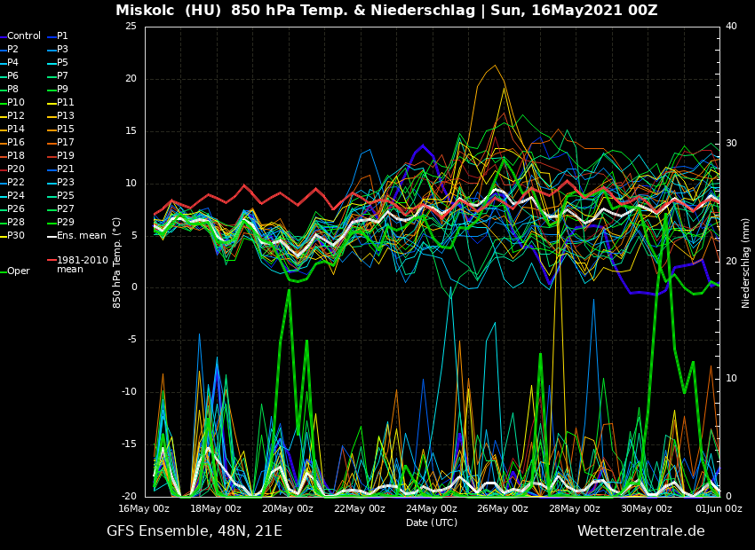Click the P29 legend entry
This screenshot has height=550, width=755.
pos(65,223)
